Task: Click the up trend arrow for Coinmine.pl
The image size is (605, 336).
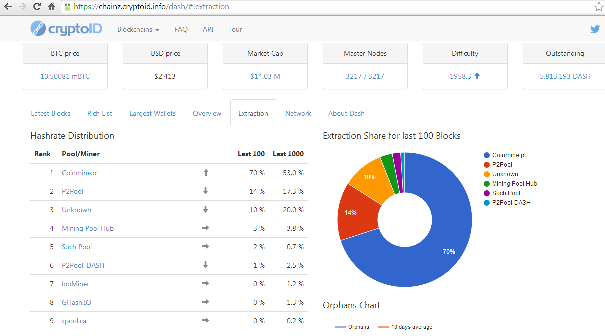Action: [206, 172]
